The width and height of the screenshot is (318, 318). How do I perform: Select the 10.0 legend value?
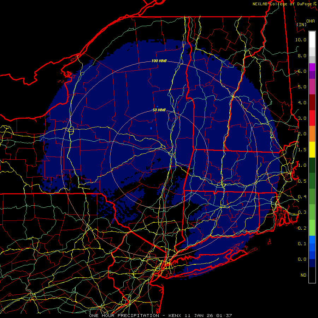(301, 40)
